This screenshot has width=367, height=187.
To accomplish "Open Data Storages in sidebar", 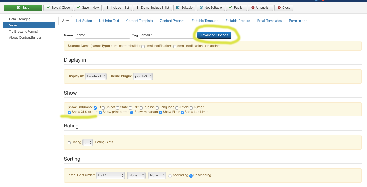I will coord(20,19).
